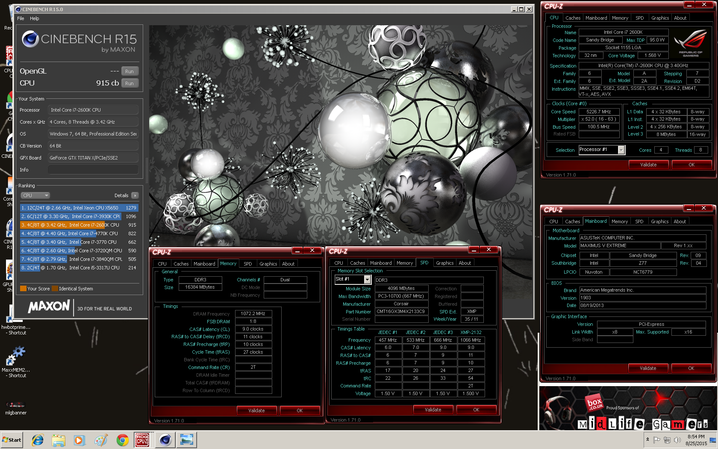Image resolution: width=718 pixels, height=449 pixels.
Task: Open the Paint taskbar icon
Action: click(x=101, y=440)
